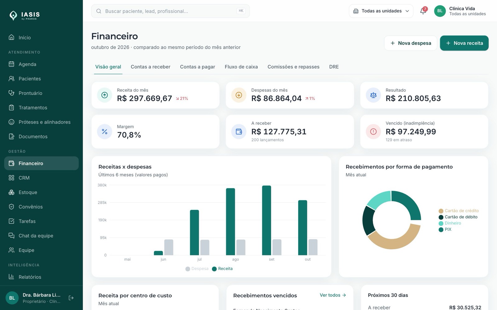Go to Agenda in sidebar

click(x=41, y=64)
